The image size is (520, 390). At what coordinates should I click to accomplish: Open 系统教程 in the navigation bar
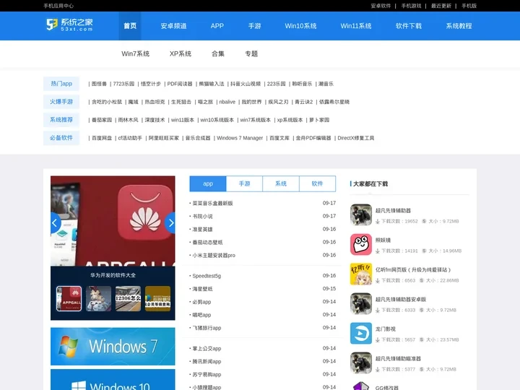459,26
